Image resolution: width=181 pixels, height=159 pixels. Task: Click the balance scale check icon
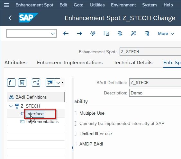point(120,33)
